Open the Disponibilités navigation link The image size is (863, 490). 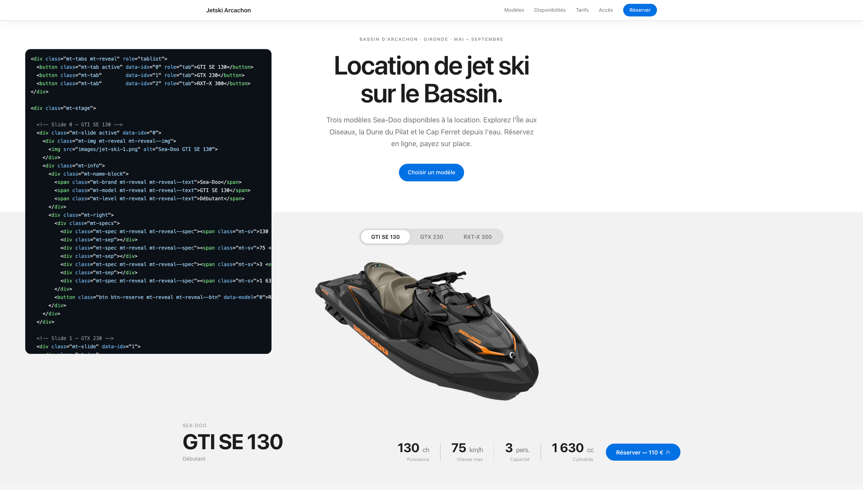pos(550,10)
